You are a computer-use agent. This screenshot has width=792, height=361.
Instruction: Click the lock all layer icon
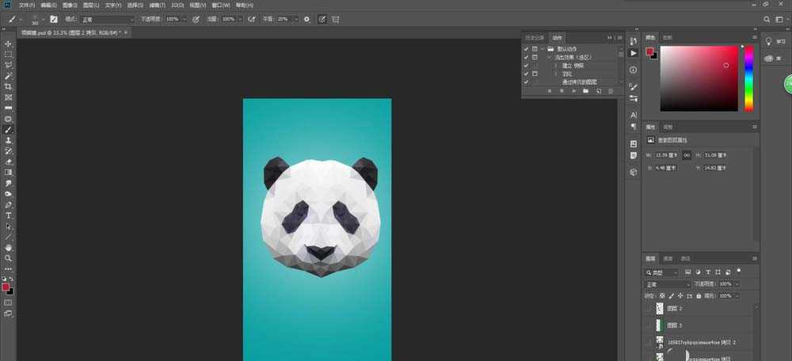700,295
